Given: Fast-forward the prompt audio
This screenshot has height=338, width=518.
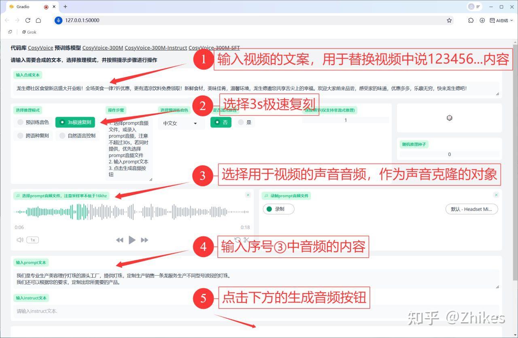Looking at the screenshot, I should tap(144, 240).
